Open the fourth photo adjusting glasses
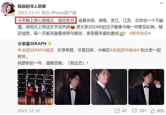166x115 pixels. 146,87
